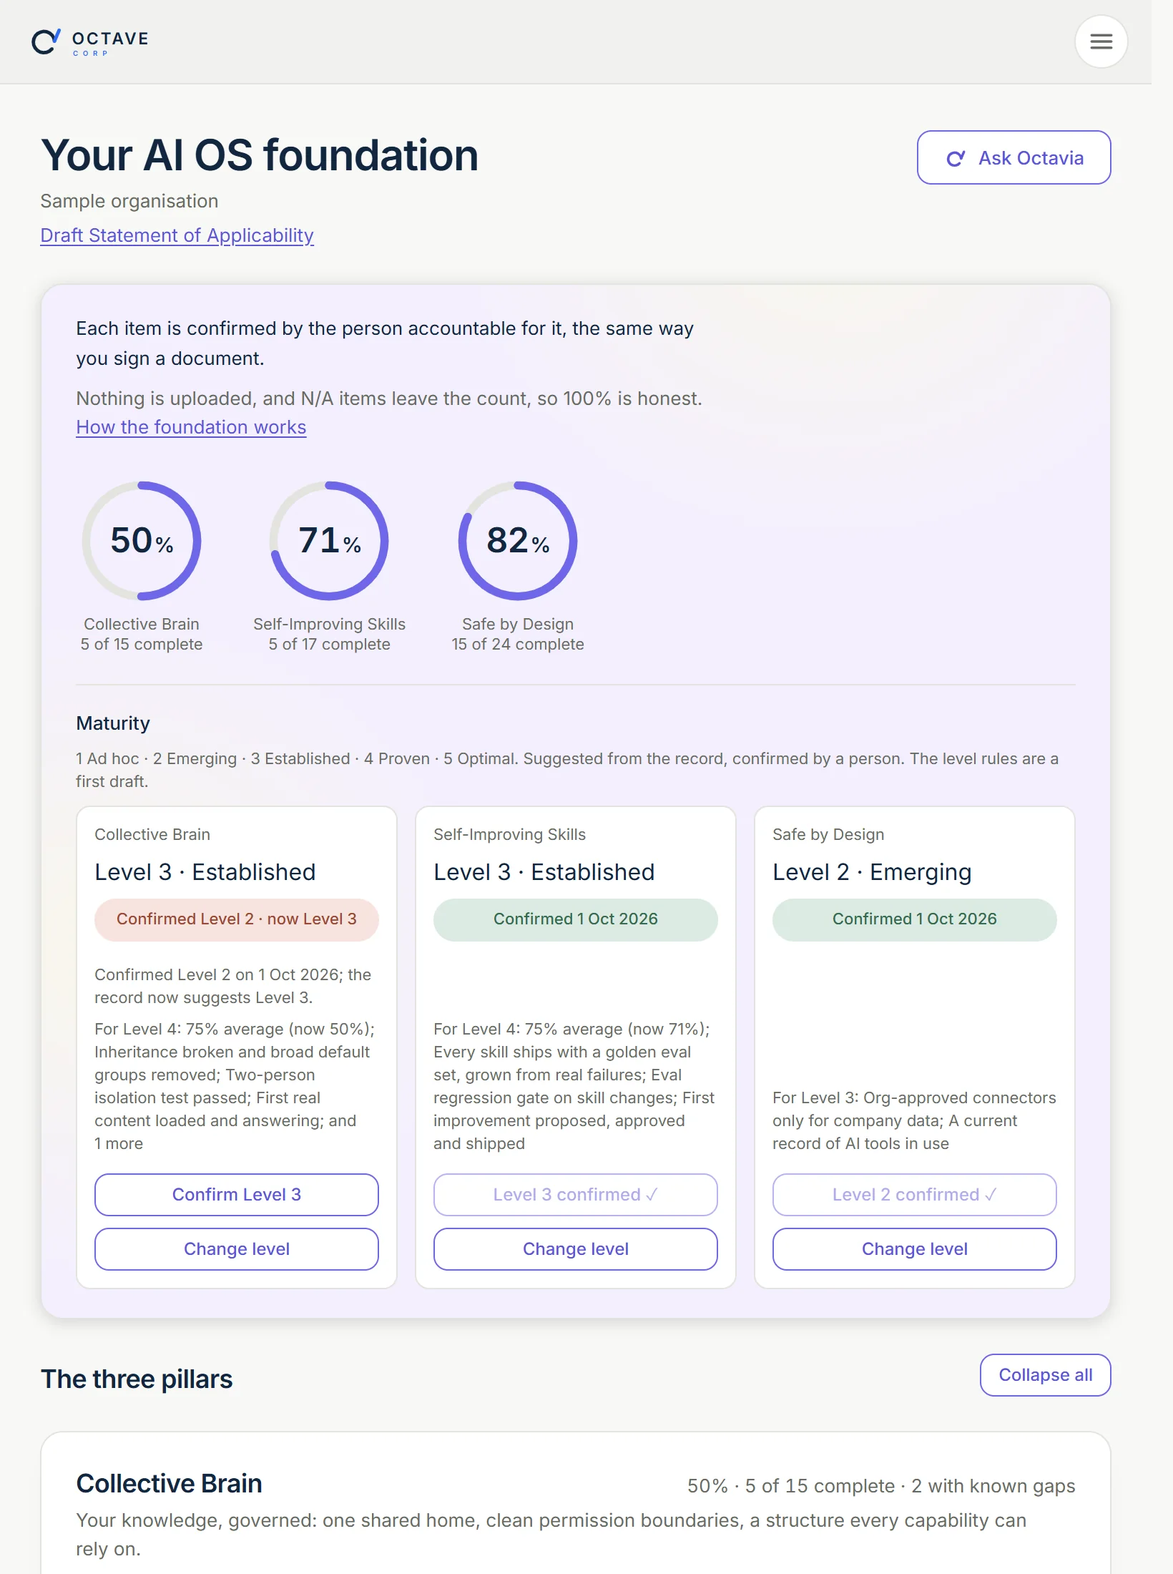Click the Octave Corp logo
This screenshot has width=1173, height=1574.
tap(90, 42)
